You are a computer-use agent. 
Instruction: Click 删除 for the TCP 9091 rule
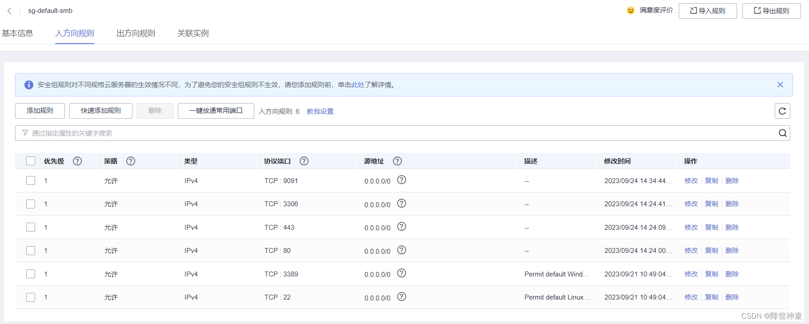[x=732, y=181]
